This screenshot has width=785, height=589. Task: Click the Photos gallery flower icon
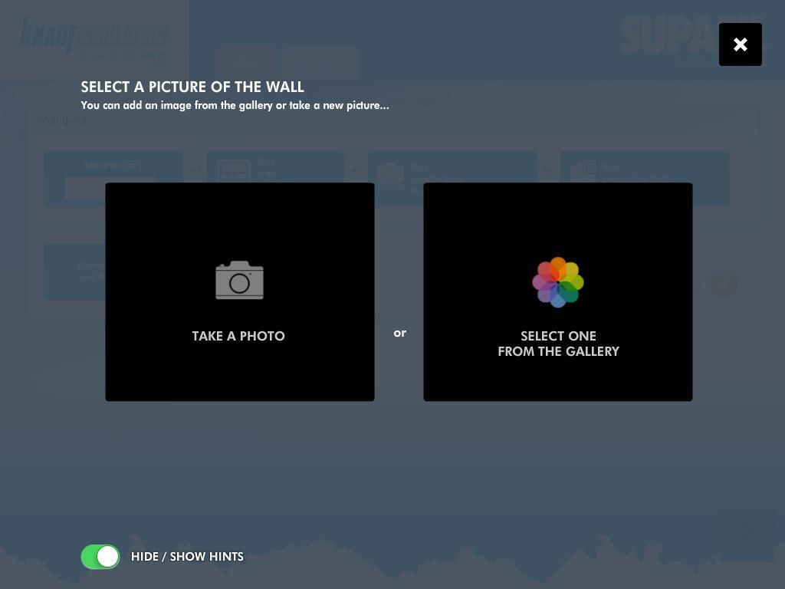point(558,282)
